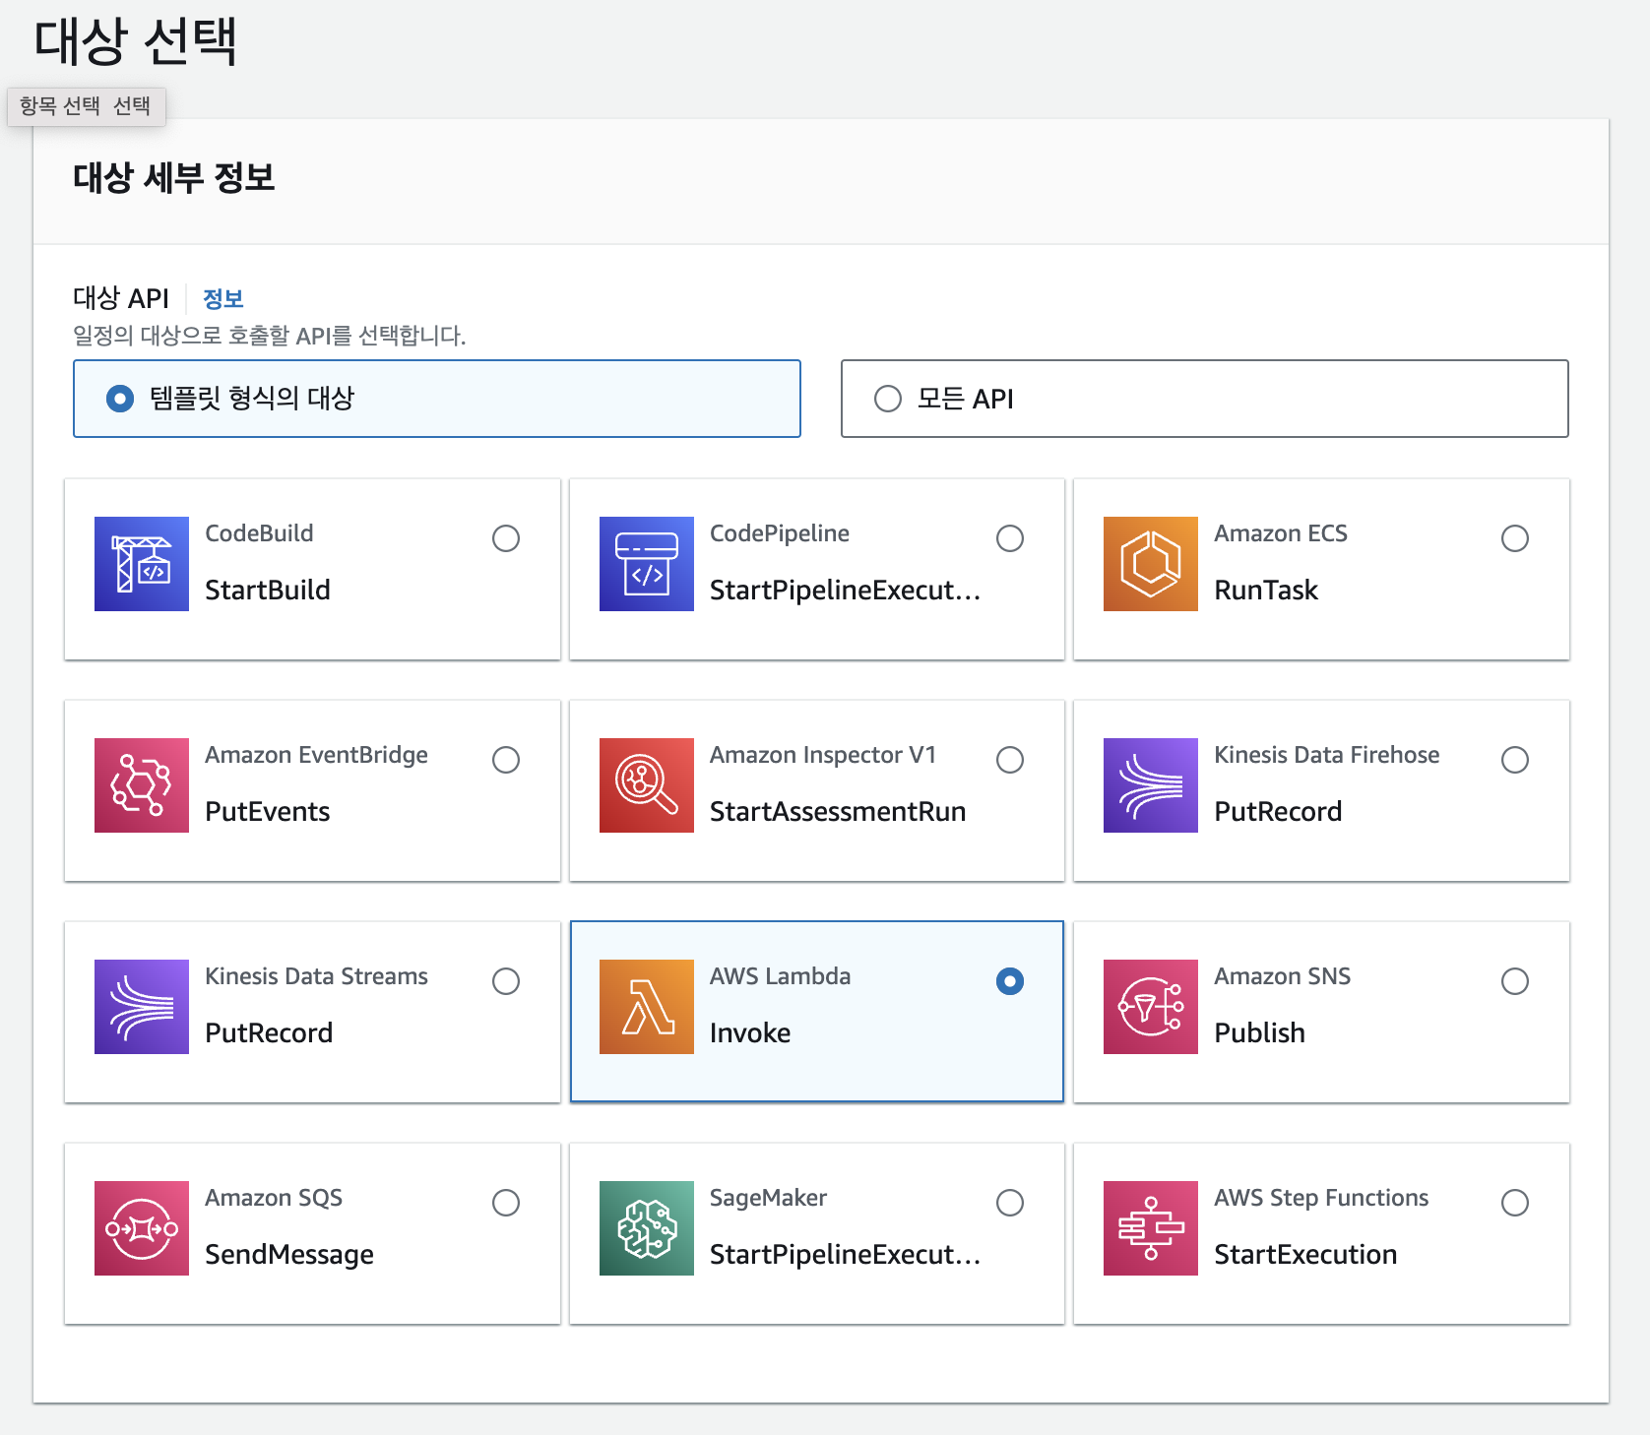Click the AWS Step Functions icon
Image resolution: width=1650 pixels, height=1435 pixels.
(x=1151, y=1228)
